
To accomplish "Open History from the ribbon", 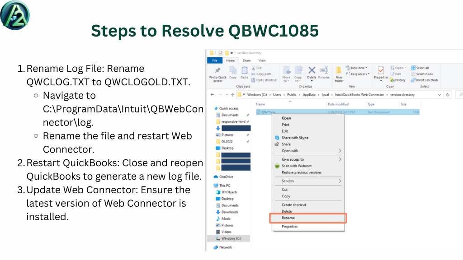I will [398, 80].
